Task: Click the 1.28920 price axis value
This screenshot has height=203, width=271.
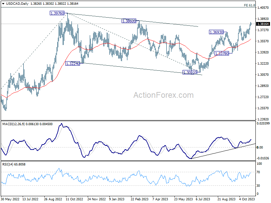Action: click(x=263, y=86)
